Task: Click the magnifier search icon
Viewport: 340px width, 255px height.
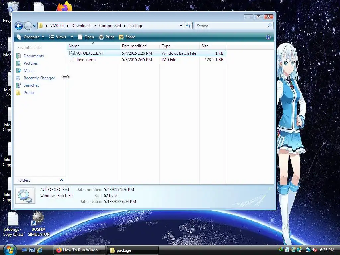Action: [269, 26]
